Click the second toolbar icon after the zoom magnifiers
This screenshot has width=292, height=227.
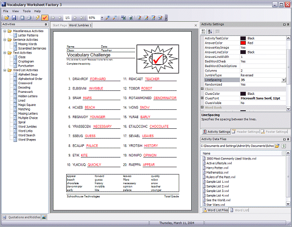[x=130, y=17]
